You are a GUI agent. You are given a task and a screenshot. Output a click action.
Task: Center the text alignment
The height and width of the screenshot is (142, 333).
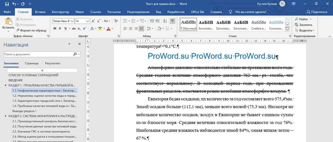coord(130,28)
